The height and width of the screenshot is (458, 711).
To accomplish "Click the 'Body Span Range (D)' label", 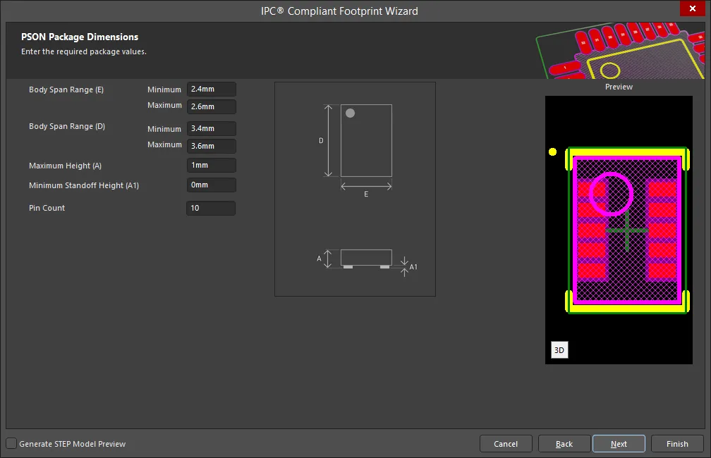I will tap(67, 126).
